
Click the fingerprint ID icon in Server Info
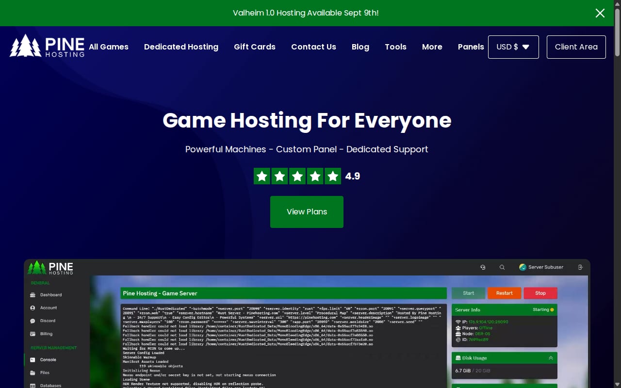coord(458,339)
